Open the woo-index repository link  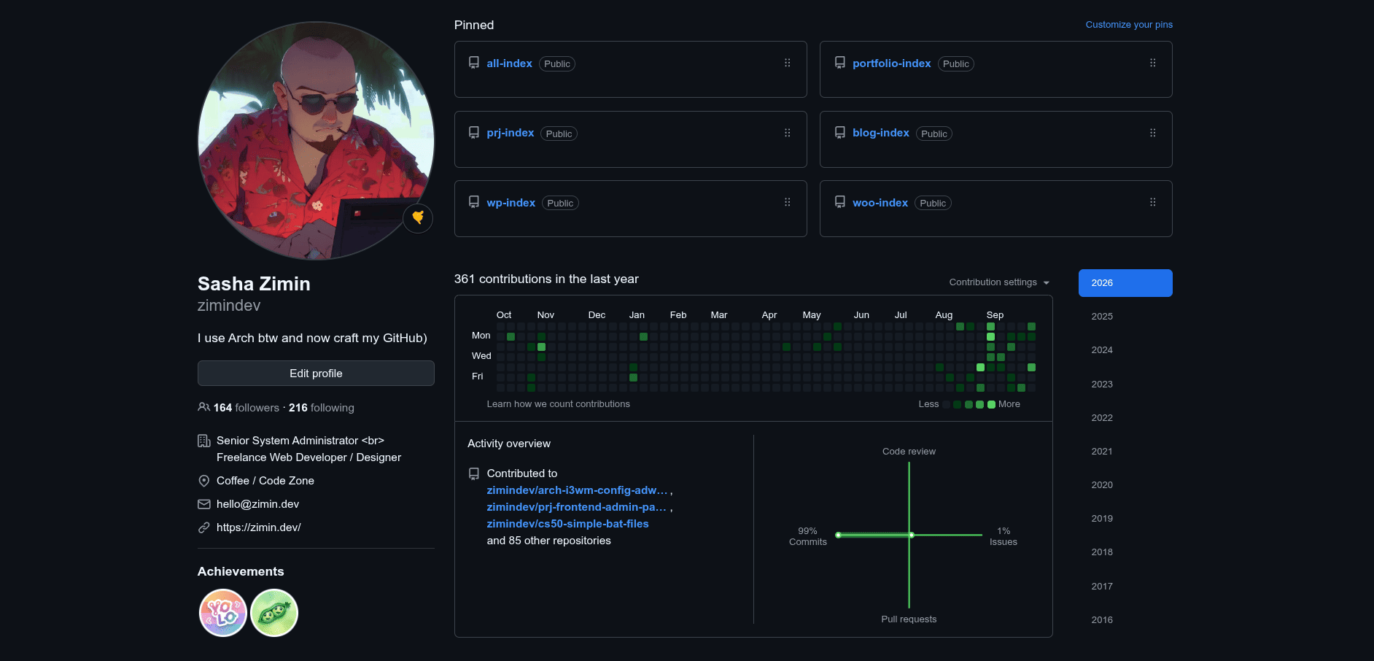[x=880, y=203]
